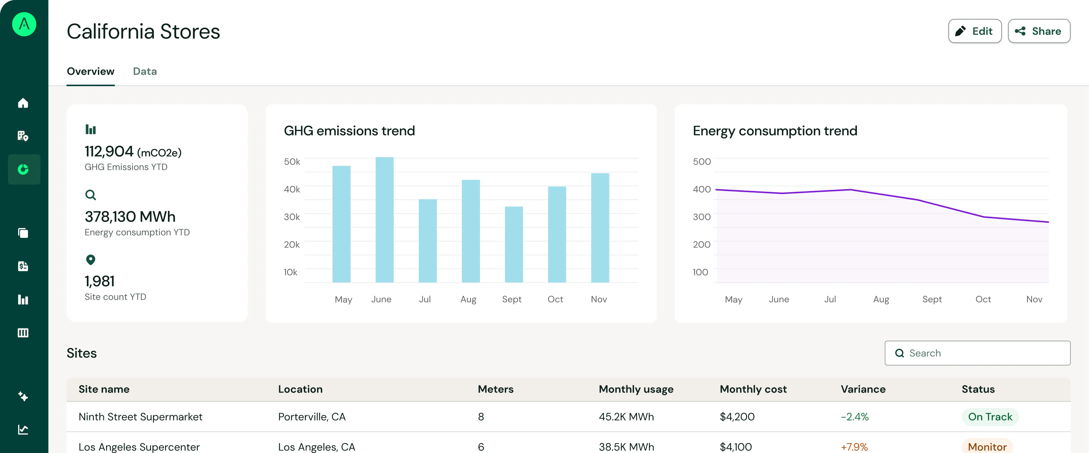Click the On Track status badge

pos(990,417)
